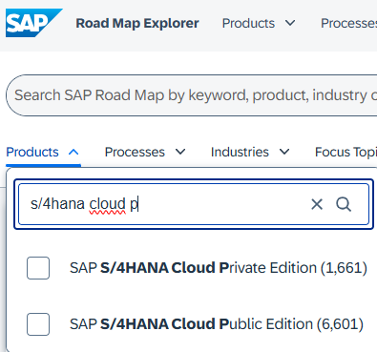Select the SAP S/4HANA Cloud Private Edition label
Image resolution: width=377 pixels, height=352 pixels.
[219, 268]
